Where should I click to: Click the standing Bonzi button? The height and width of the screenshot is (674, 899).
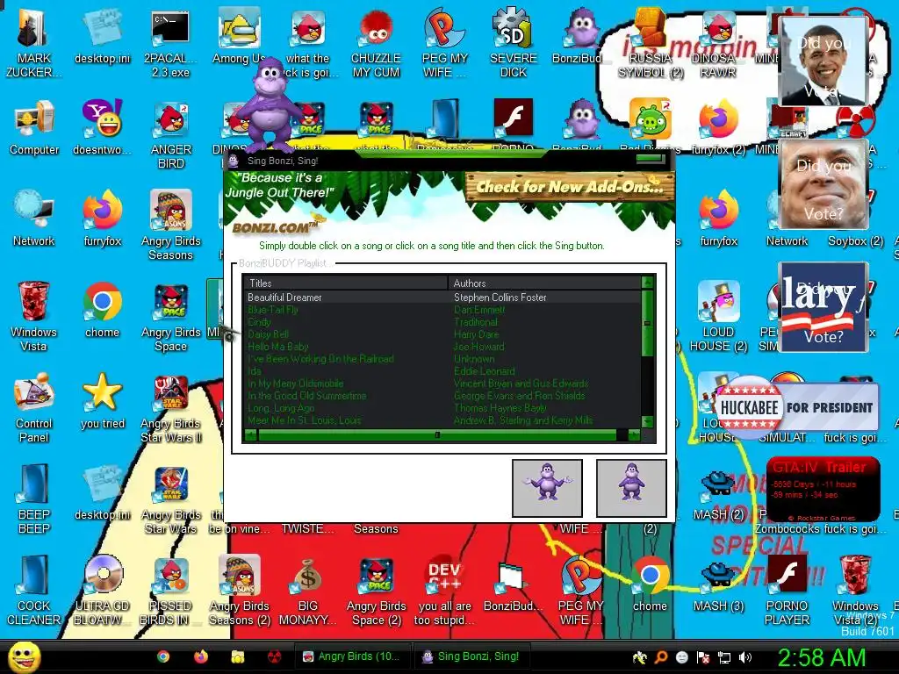[631, 488]
